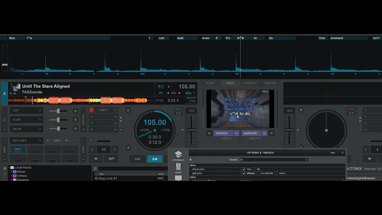Adjust ECHO effect slider
This screenshot has width=382, height=215.
coord(58,120)
